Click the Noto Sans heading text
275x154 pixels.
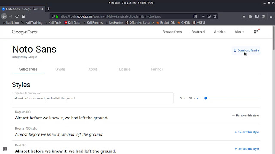pyautogui.click(x=34, y=49)
